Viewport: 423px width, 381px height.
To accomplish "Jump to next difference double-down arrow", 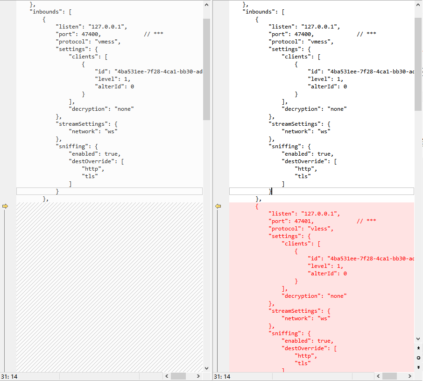I will pos(418,367).
